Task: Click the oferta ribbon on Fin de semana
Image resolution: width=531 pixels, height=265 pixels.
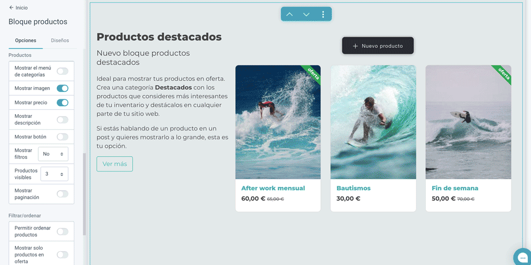Action: 502,73
